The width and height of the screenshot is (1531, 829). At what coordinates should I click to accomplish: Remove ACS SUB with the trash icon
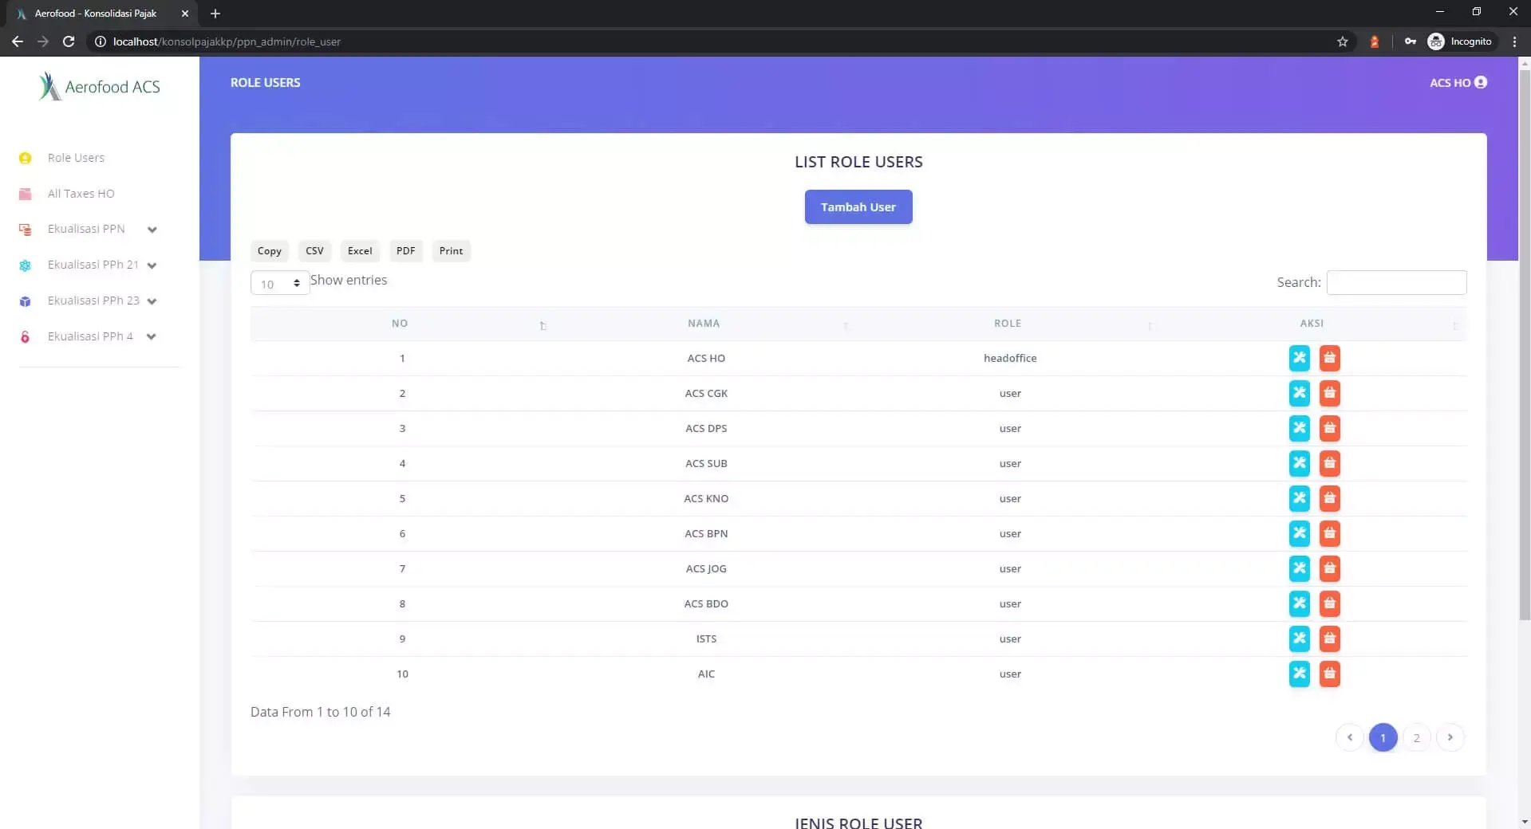pos(1329,463)
